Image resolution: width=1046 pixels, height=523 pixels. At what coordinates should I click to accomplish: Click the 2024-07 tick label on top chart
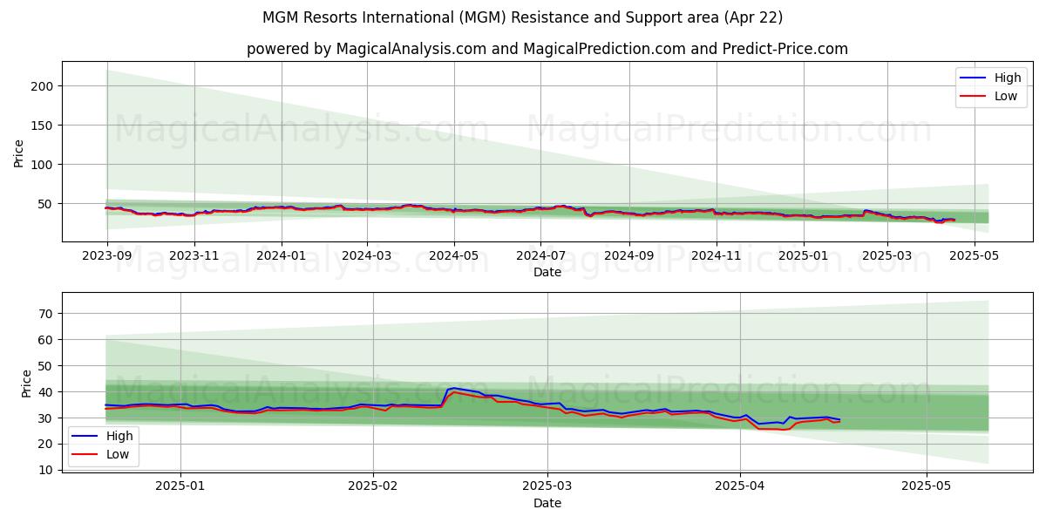540,256
